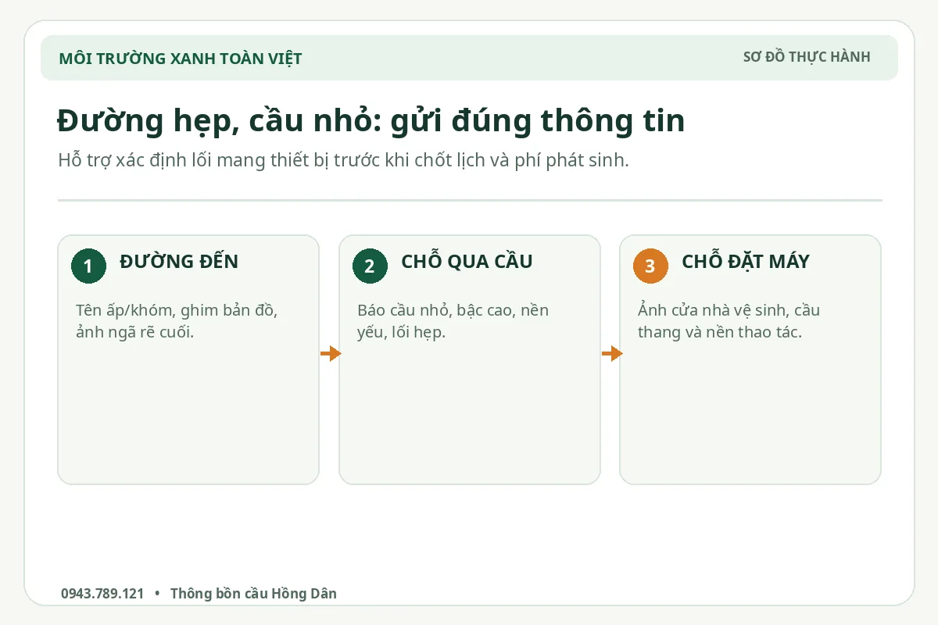Click the number 1 circle badge
This screenshot has width=938, height=625.
point(88,266)
